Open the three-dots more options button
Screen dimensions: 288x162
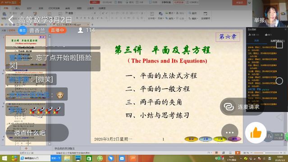(x=229, y=132)
